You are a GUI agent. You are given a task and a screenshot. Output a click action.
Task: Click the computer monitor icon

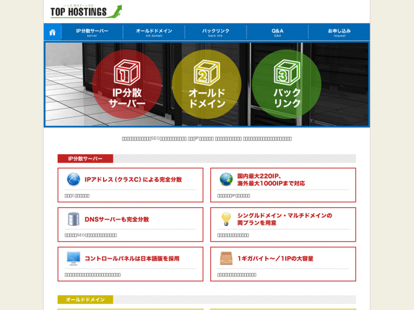(73, 259)
